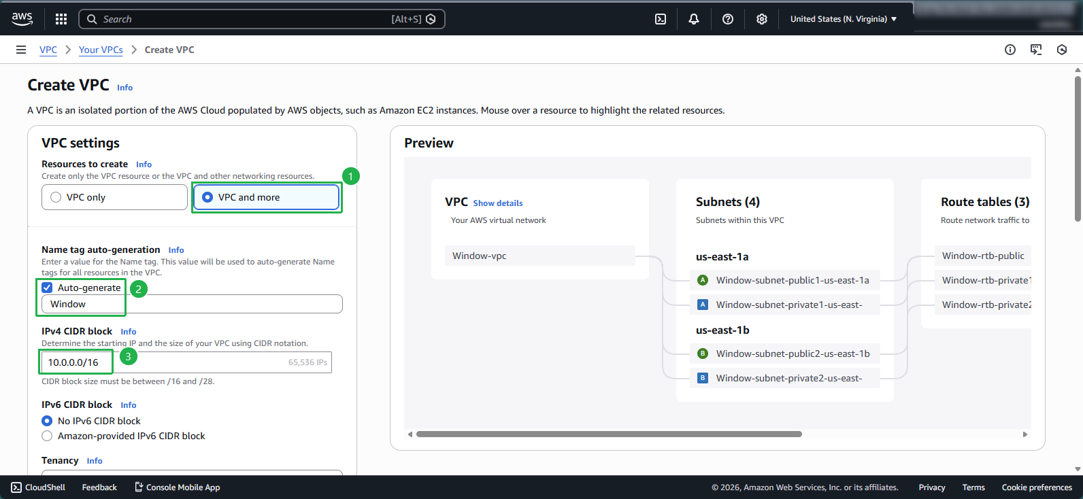The height and width of the screenshot is (499, 1083).
Task: Click Window-subnet-private2-us-east- entry
Action: (785, 378)
